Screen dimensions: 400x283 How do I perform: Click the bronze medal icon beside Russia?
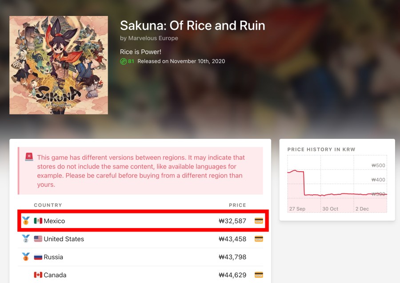click(26, 257)
